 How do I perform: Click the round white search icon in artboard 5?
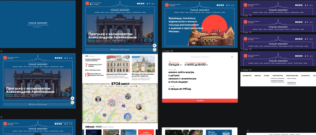[72, 98]
